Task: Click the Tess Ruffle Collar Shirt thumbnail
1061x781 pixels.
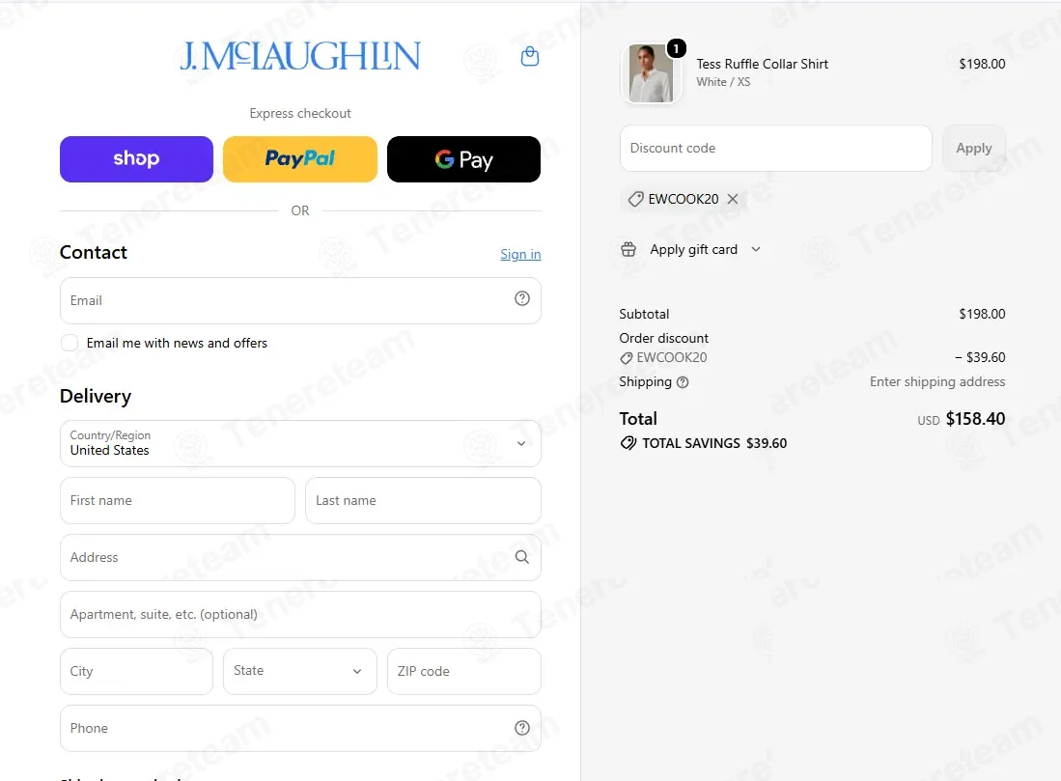Action: (x=651, y=73)
